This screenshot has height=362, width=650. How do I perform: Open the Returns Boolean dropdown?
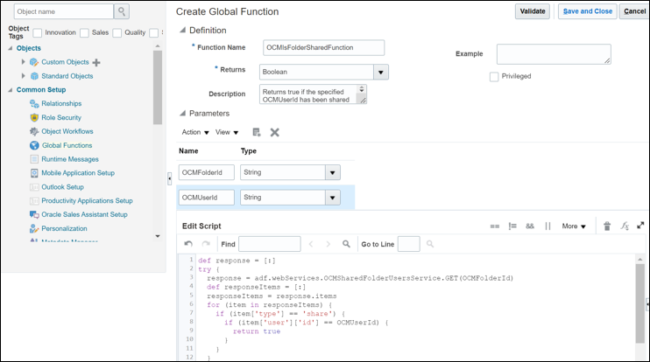point(380,72)
